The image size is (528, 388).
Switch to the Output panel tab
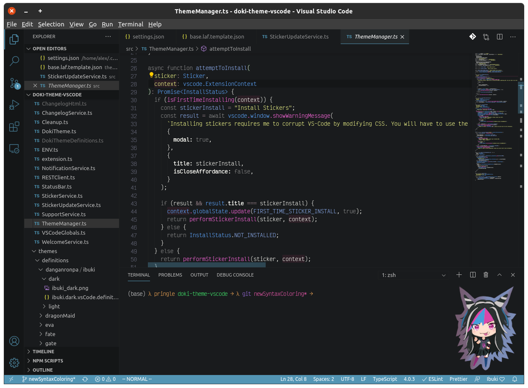click(199, 275)
